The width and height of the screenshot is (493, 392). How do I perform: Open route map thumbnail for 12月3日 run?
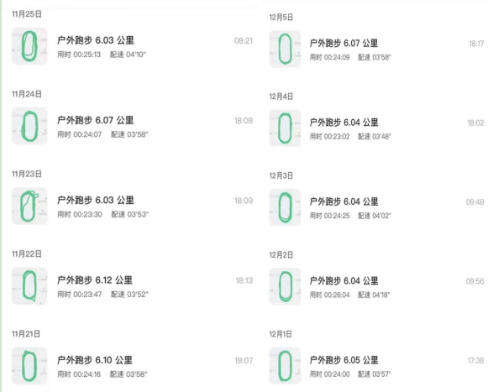pos(285,207)
